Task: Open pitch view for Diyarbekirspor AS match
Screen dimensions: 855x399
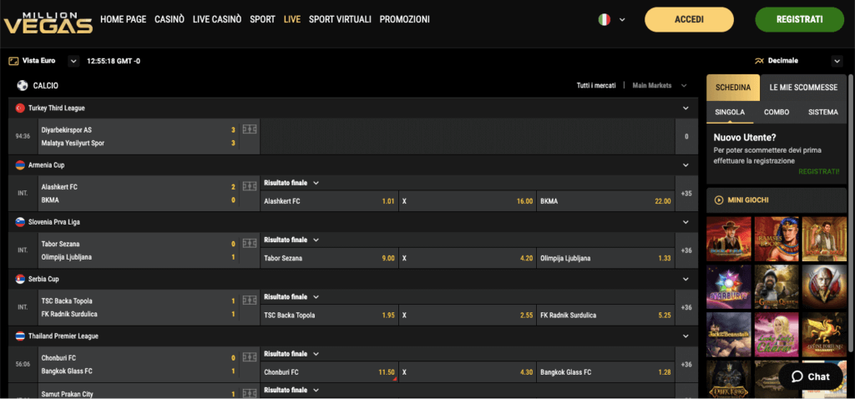Action: [x=249, y=129]
